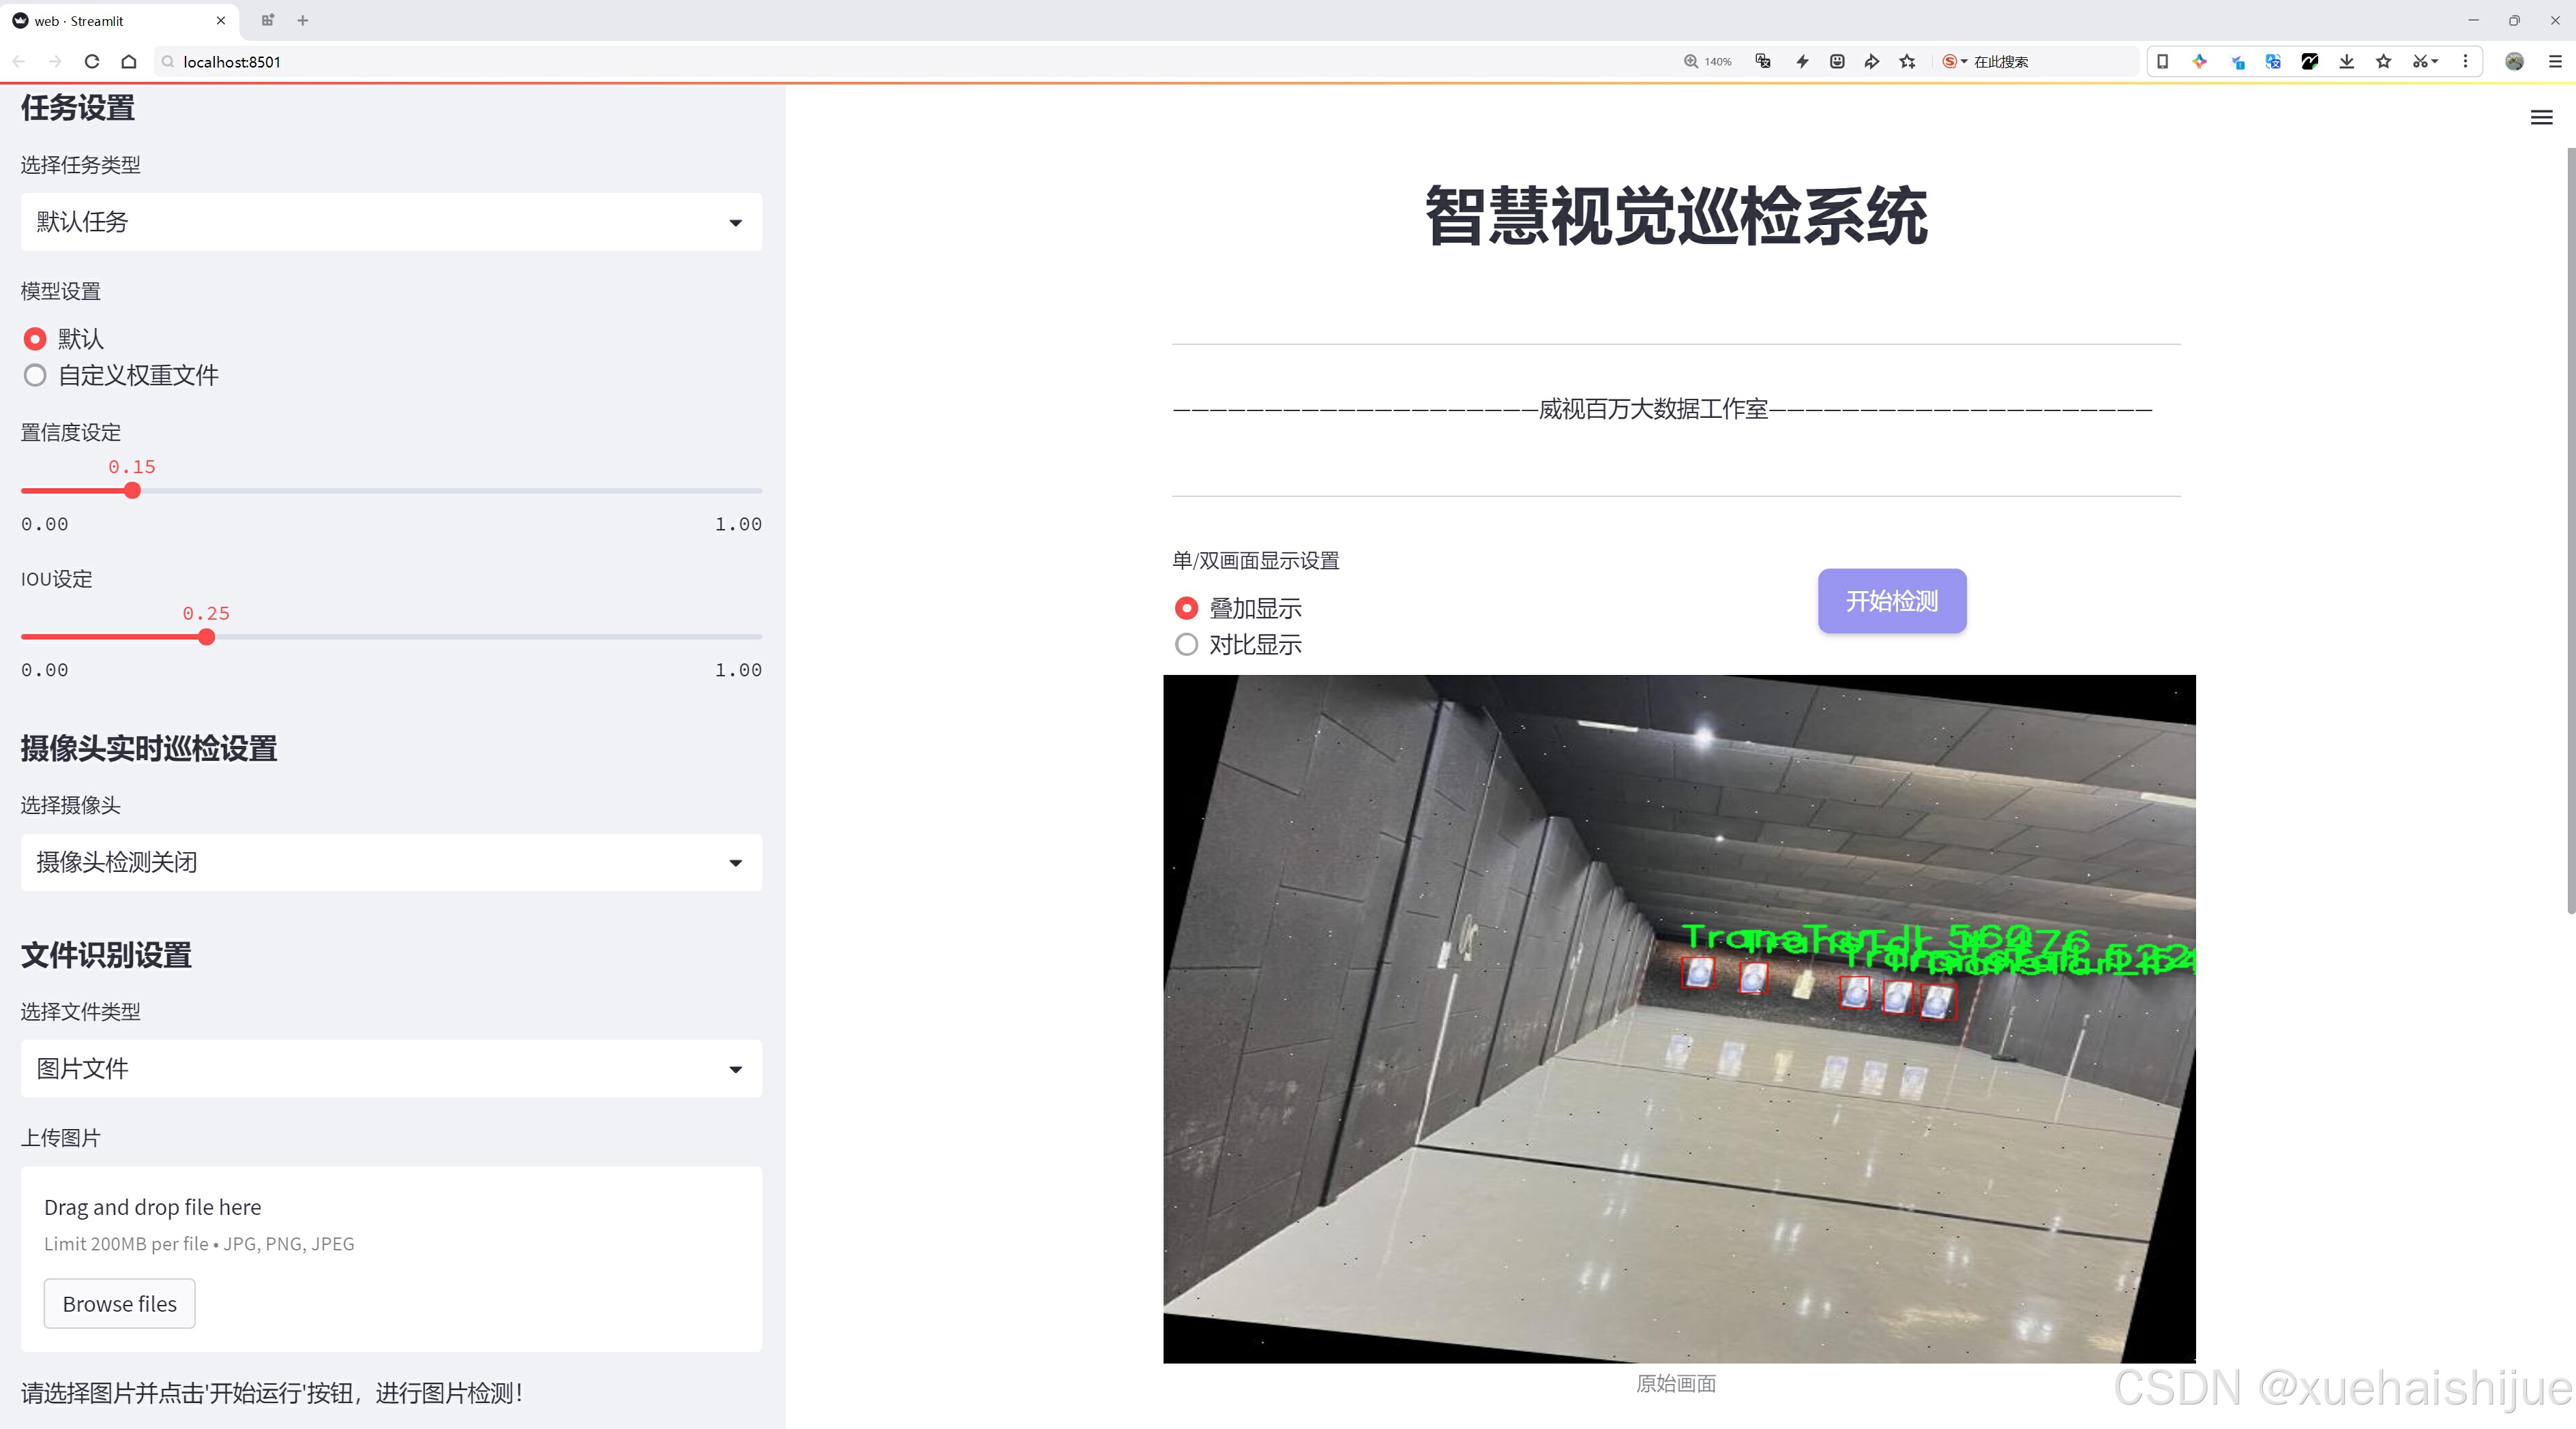This screenshot has width=2576, height=1429.
Task: Open the browser main hamburger menu
Action: (x=2555, y=61)
